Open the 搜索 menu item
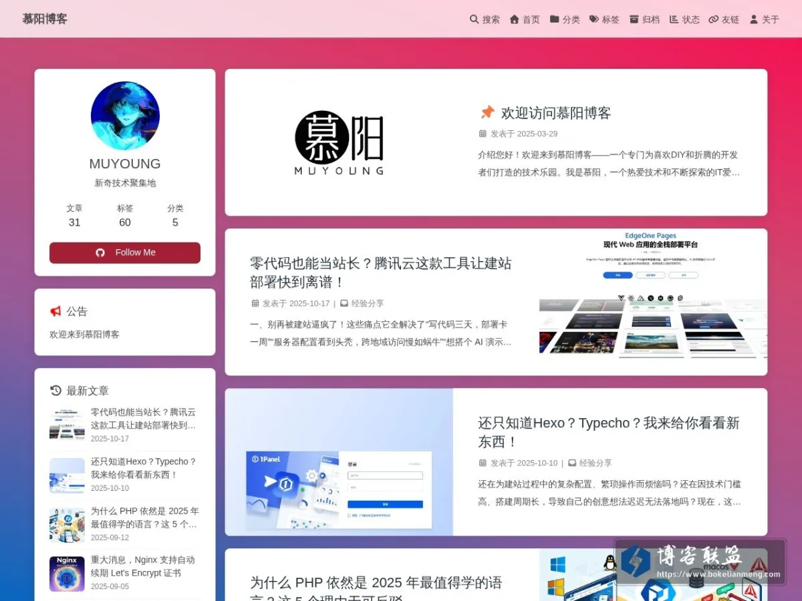The height and width of the screenshot is (601, 802). pos(485,19)
